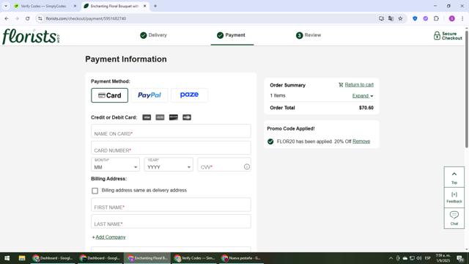
Task: Open the Feedback widget
Action: [x=454, y=197]
